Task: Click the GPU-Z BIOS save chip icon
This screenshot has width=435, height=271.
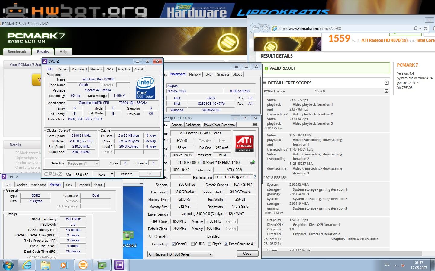Action: click(x=253, y=162)
